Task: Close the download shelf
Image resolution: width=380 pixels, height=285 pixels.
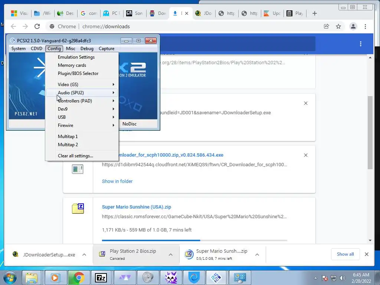Action: tap(367, 254)
